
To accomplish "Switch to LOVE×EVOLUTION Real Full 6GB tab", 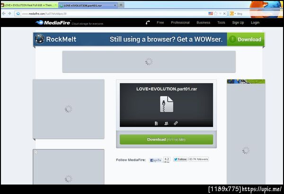I will 29,5.
